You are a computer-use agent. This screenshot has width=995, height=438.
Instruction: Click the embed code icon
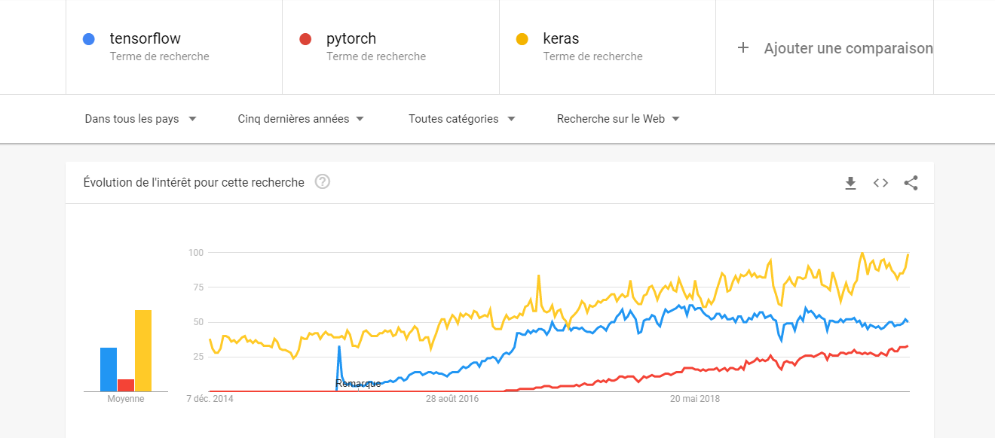point(880,183)
